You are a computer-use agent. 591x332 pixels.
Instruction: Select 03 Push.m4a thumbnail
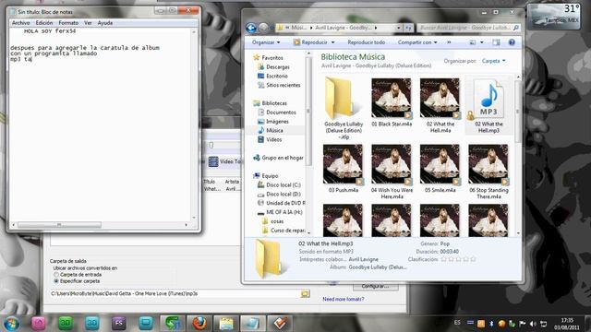tap(343, 164)
